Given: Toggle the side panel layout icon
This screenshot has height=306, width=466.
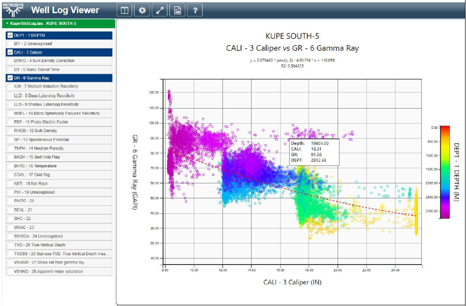Looking at the screenshot, I should [x=124, y=10].
